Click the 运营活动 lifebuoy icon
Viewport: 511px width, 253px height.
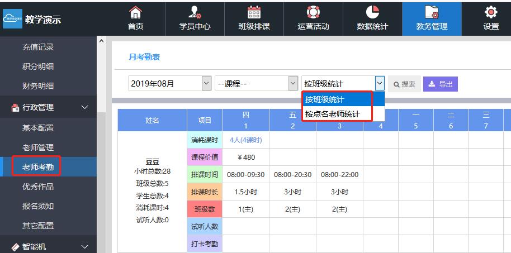coord(313,12)
